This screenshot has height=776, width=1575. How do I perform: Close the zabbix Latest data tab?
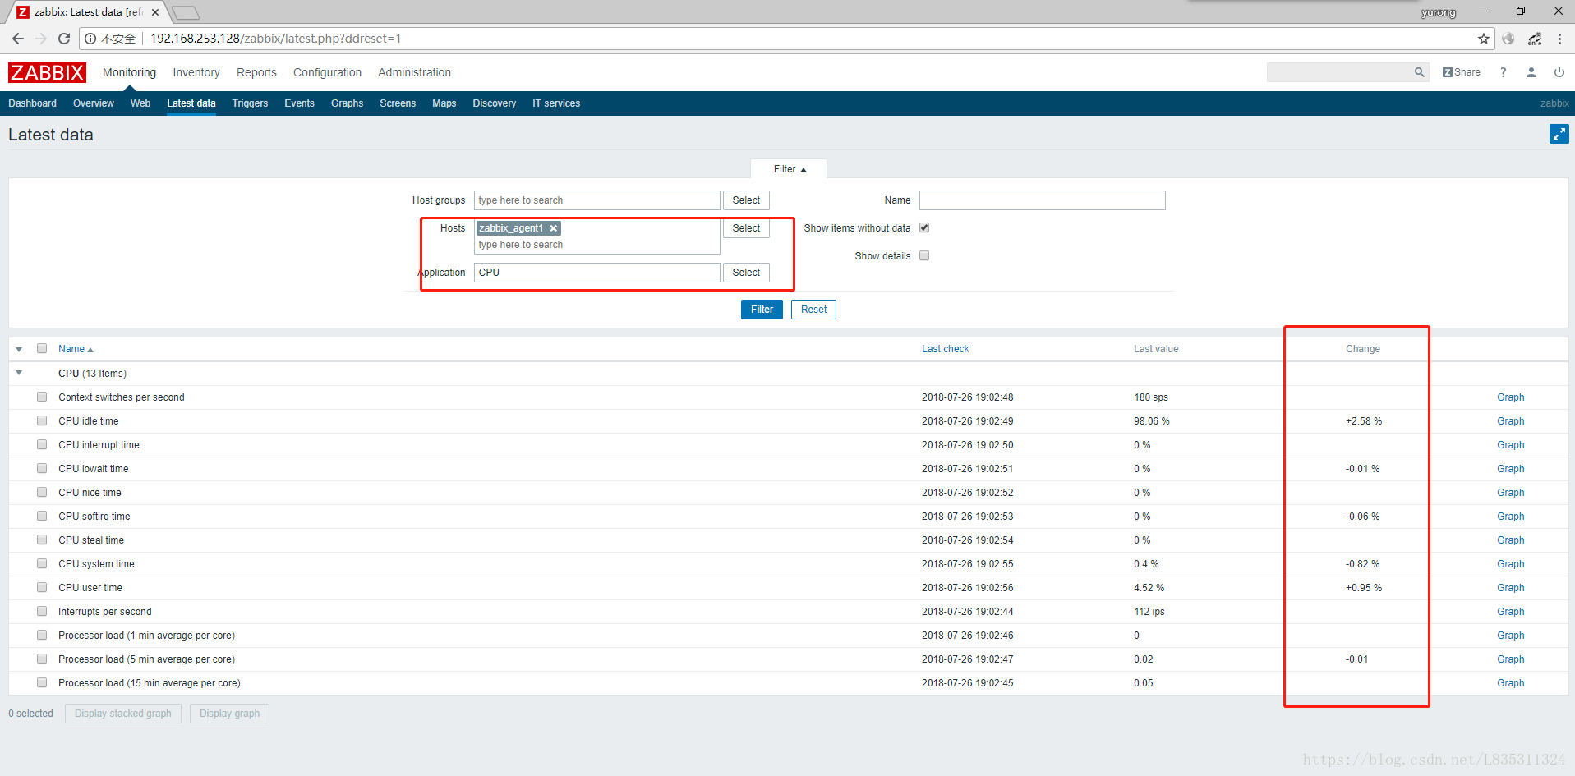click(155, 12)
